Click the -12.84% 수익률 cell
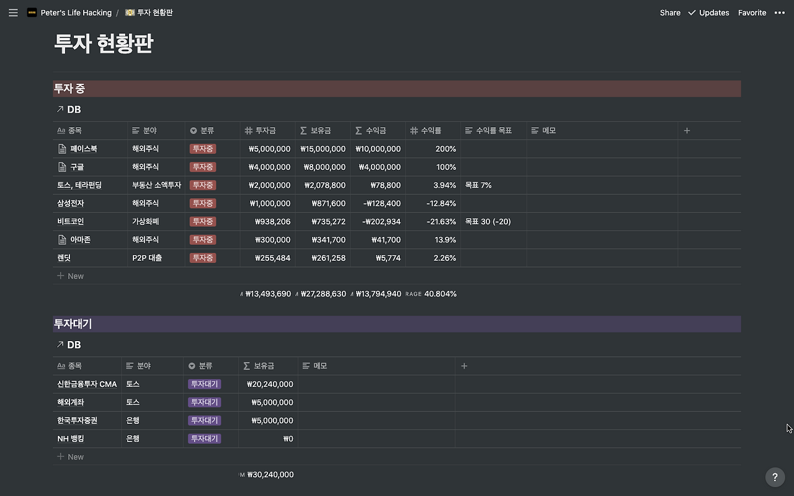Screen dimensions: 794x496 (x=433, y=203)
